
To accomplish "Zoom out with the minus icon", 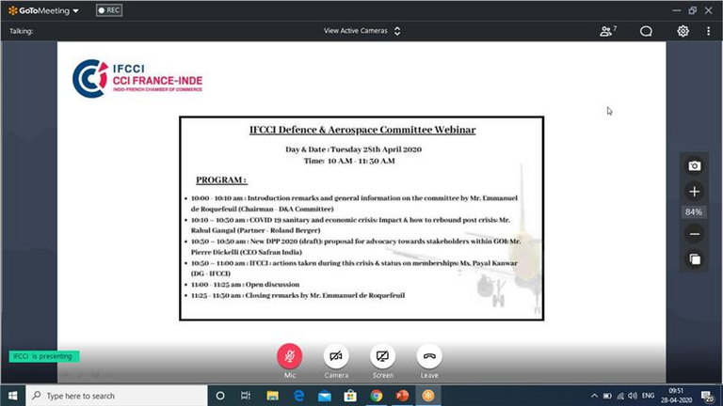I will coord(694,234).
